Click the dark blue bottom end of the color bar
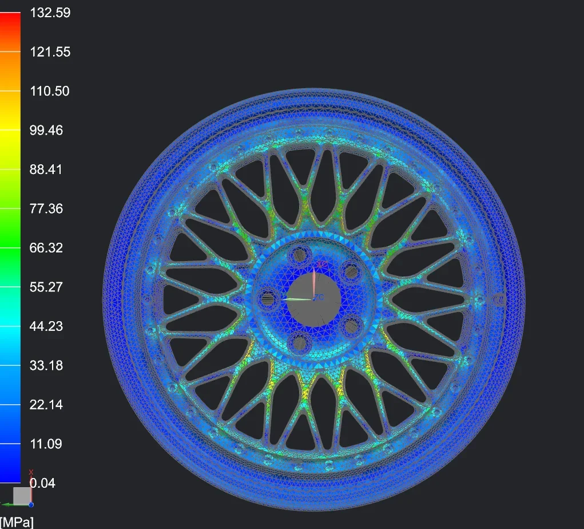This screenshot has width=584, height=529. [10, 469]
